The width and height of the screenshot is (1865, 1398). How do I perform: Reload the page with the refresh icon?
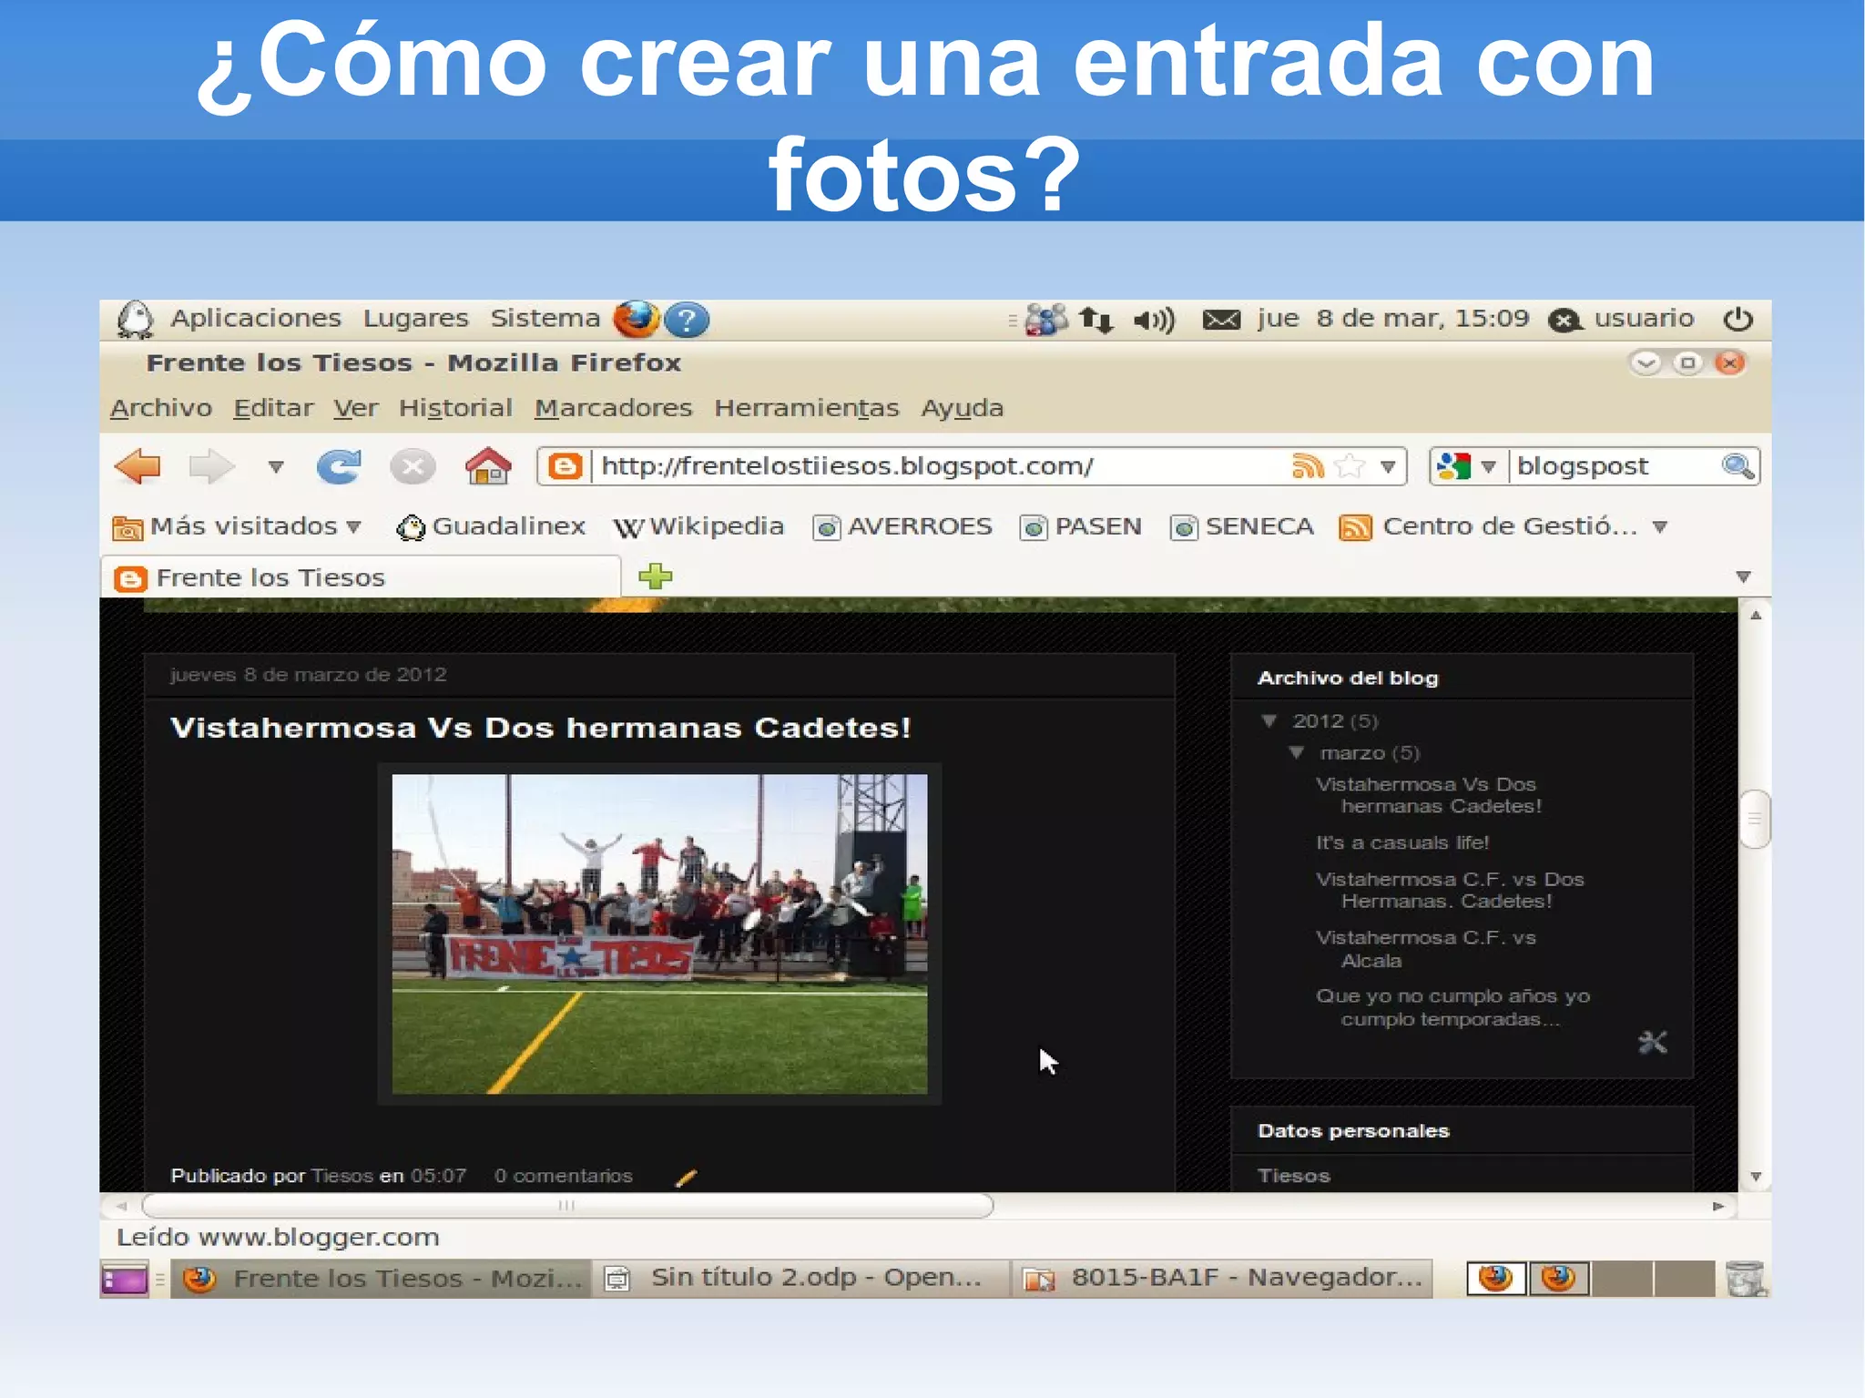339,466
